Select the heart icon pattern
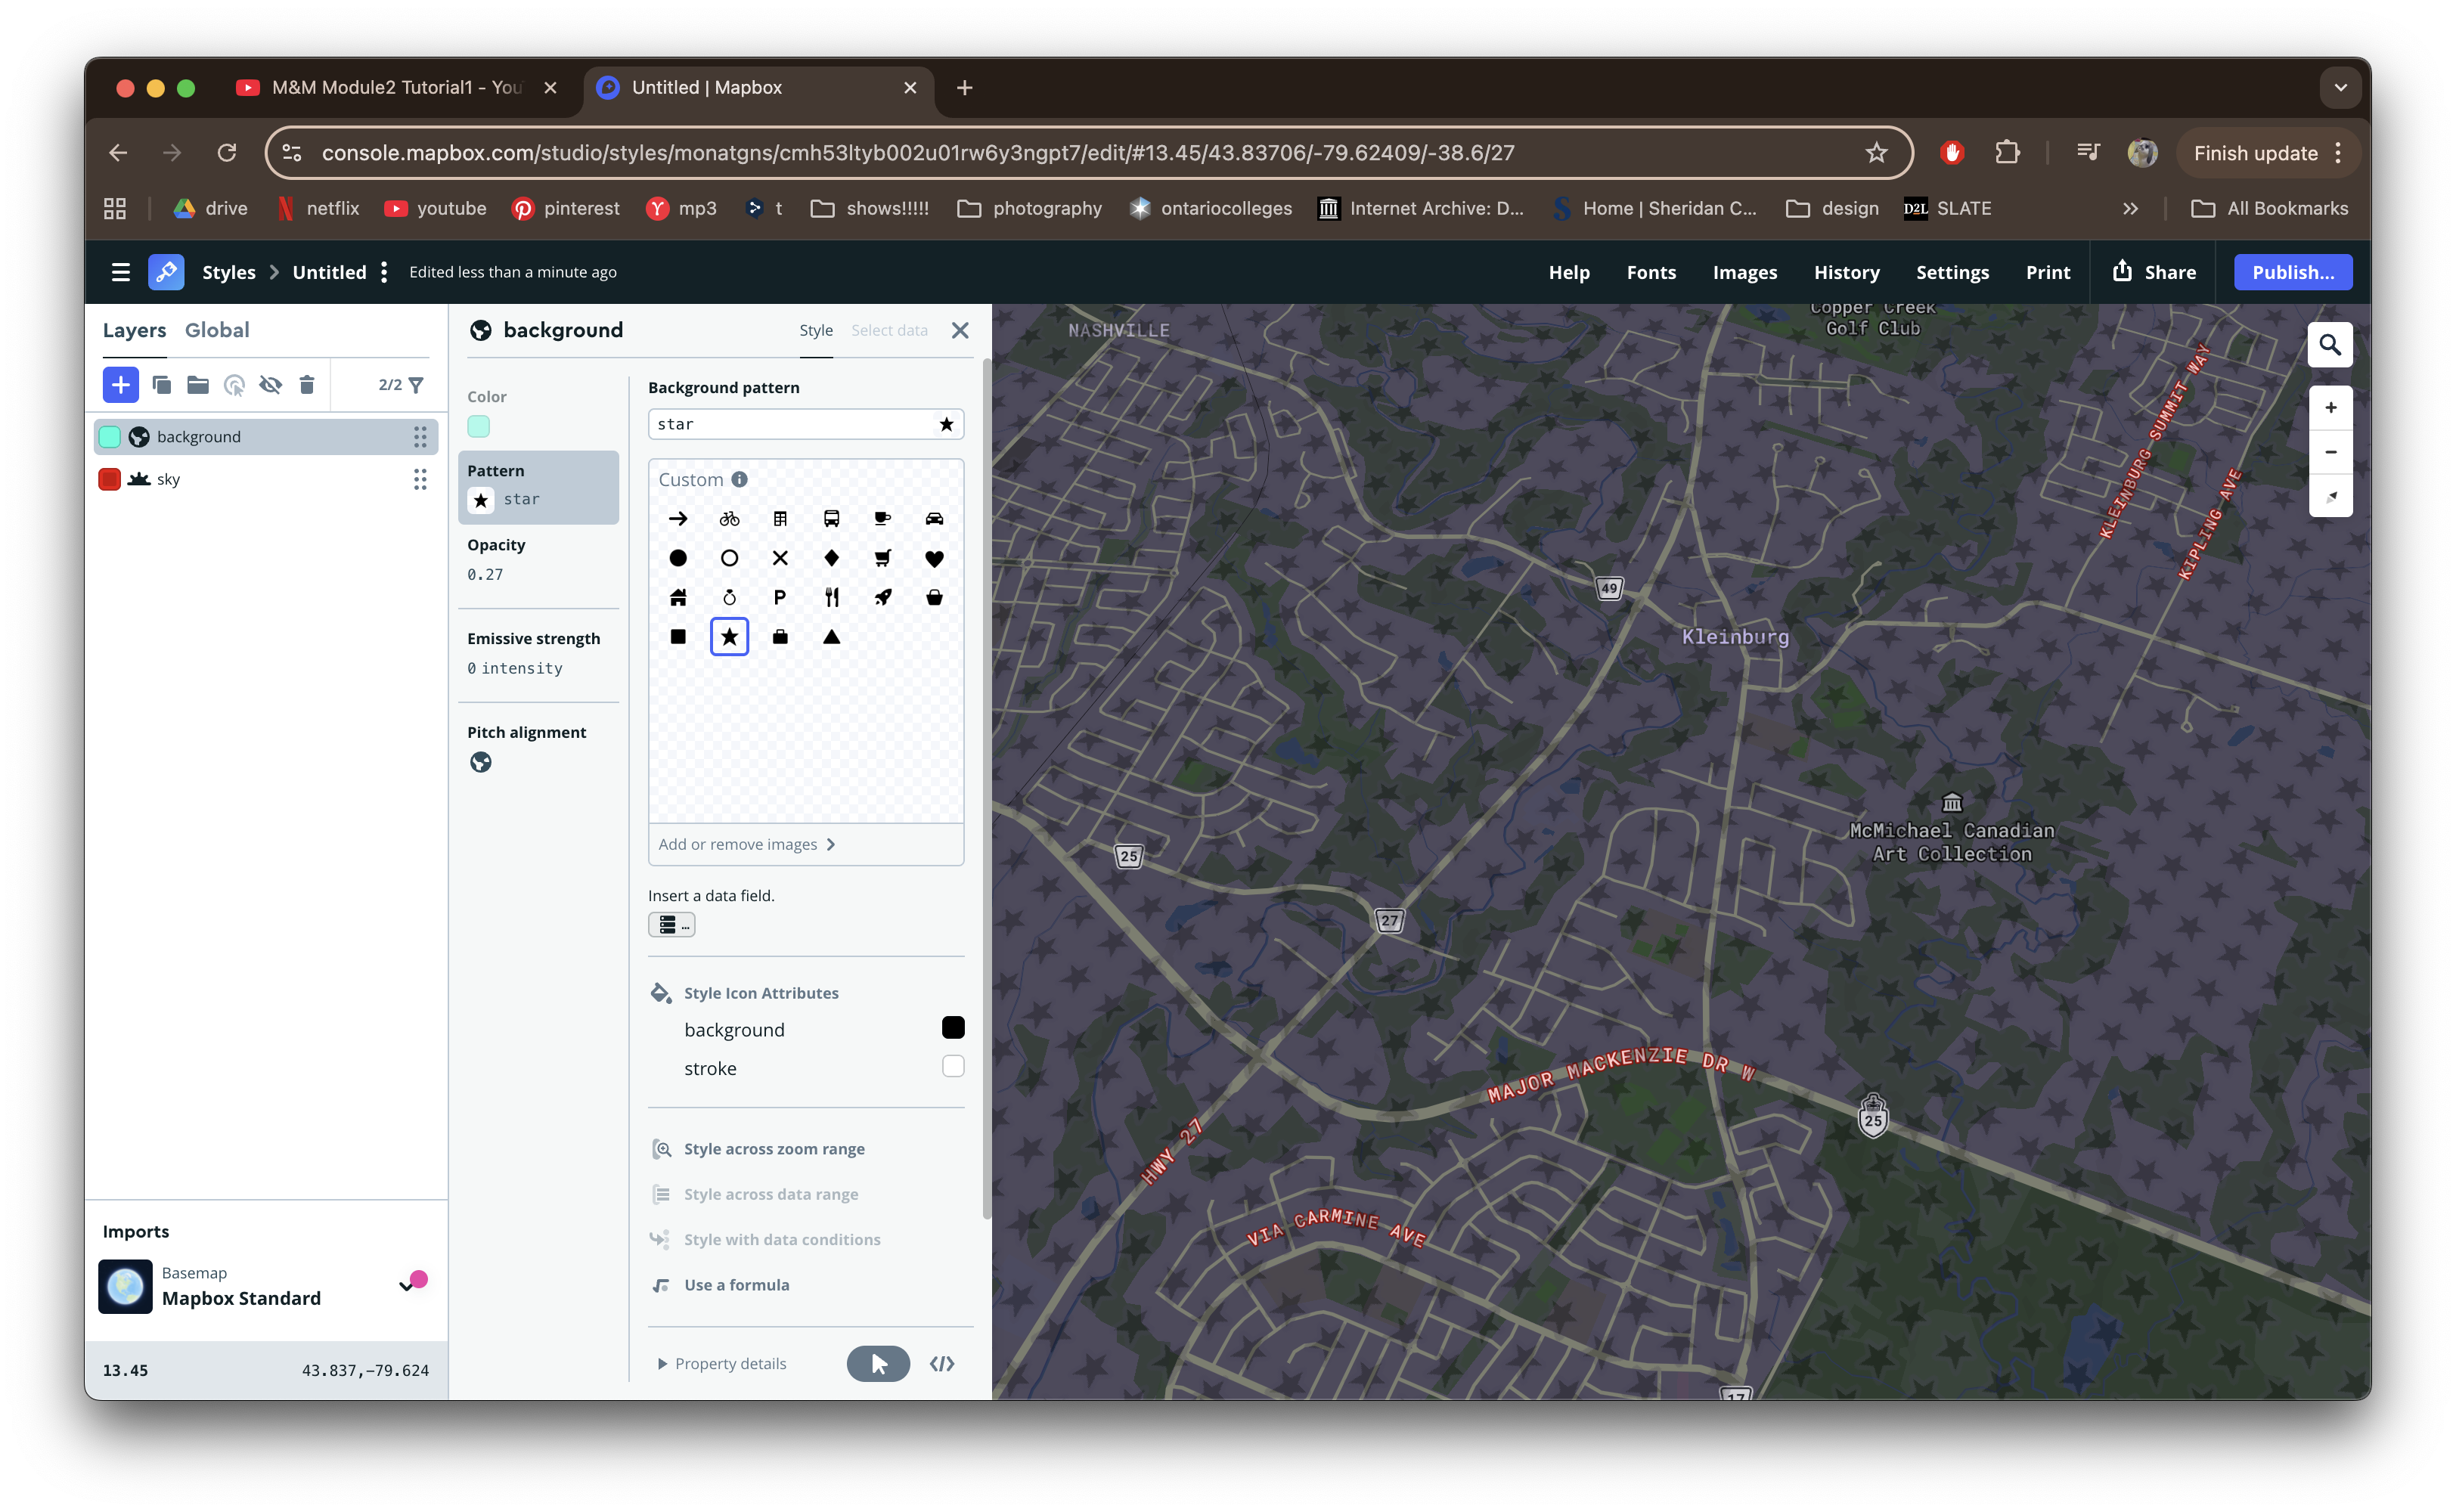The height and width of the screenshot is (1512, 2456). pyautogui.click(x=933, y=558)
